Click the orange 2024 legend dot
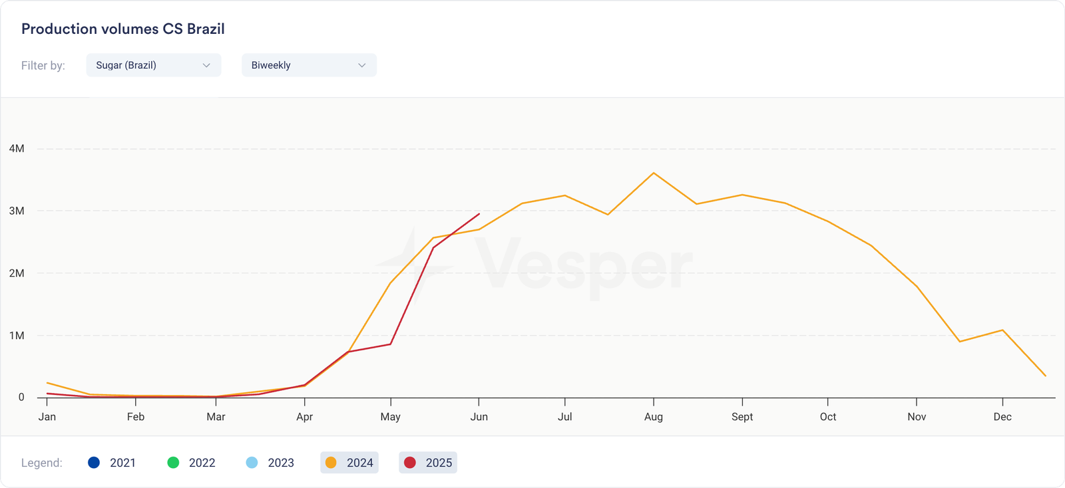The image size is (1065, 488). [331, 463]
